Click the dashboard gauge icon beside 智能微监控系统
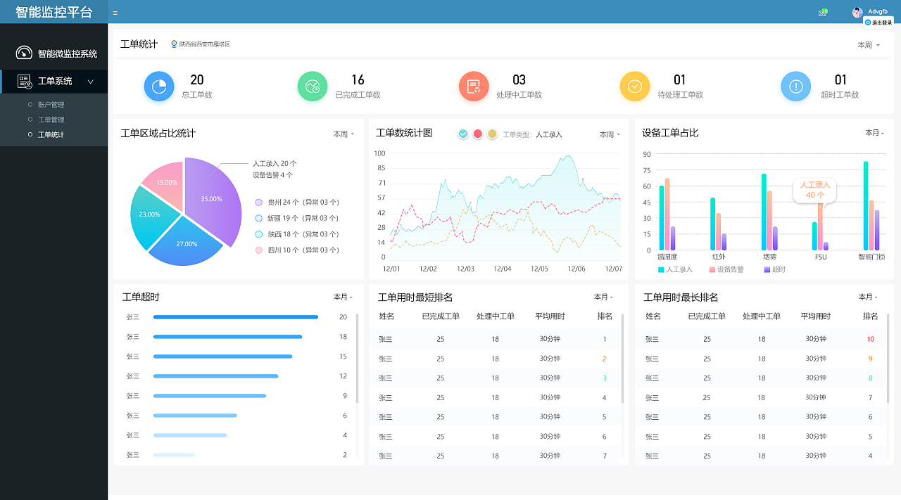The width and height of the screenshot is (901, 500). [24, 53]
